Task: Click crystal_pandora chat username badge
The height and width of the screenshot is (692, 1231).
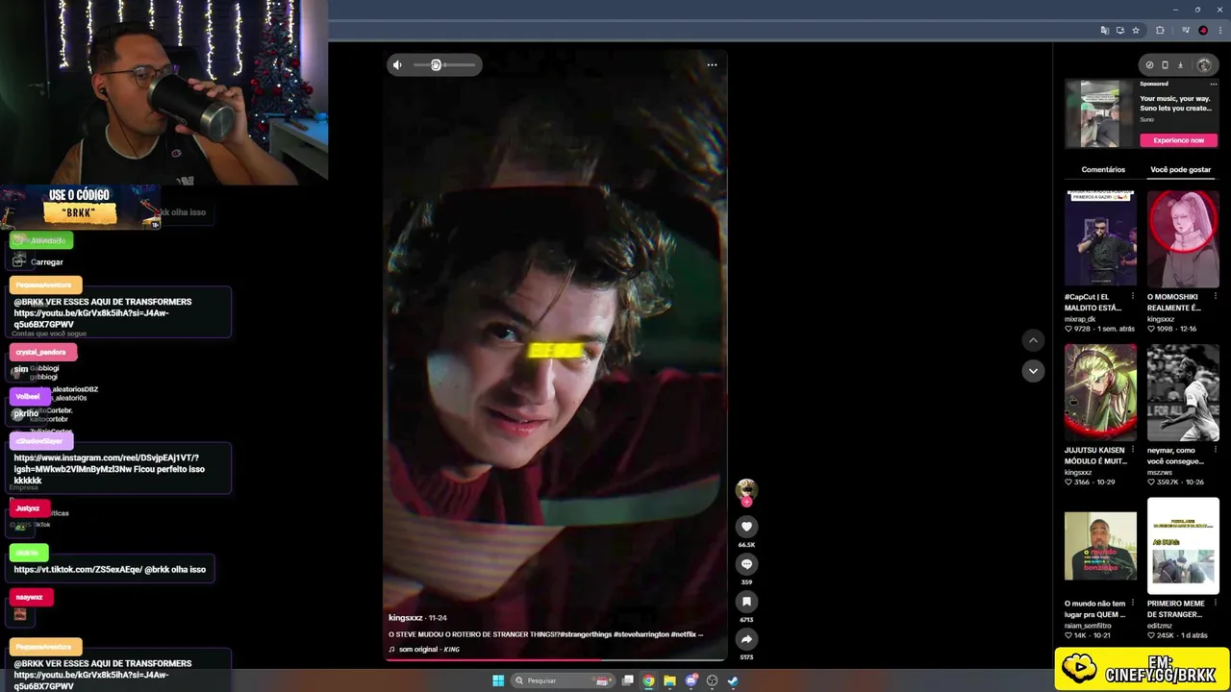Action: (x=41, y=353)
